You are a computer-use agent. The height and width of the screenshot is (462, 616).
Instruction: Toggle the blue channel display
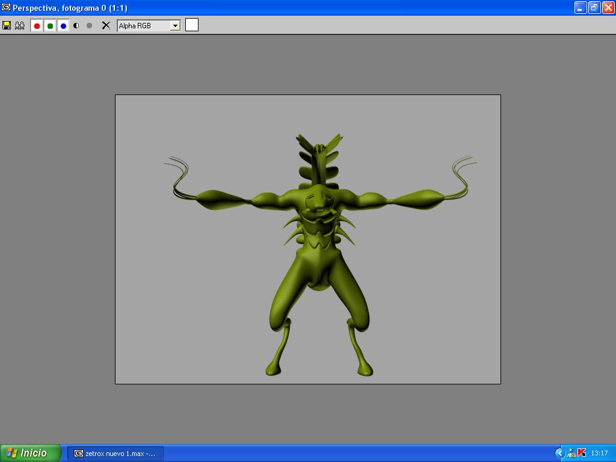(63, 26)
